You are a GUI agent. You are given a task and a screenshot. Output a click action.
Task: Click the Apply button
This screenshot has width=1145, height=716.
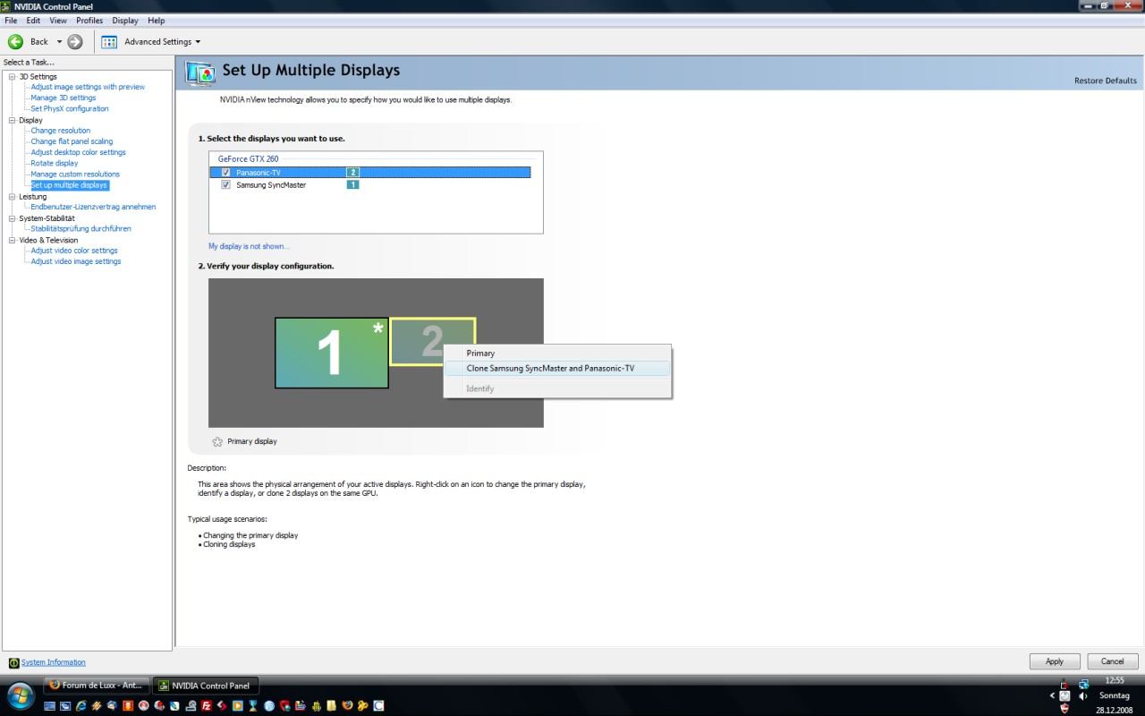pos(1055,661)
